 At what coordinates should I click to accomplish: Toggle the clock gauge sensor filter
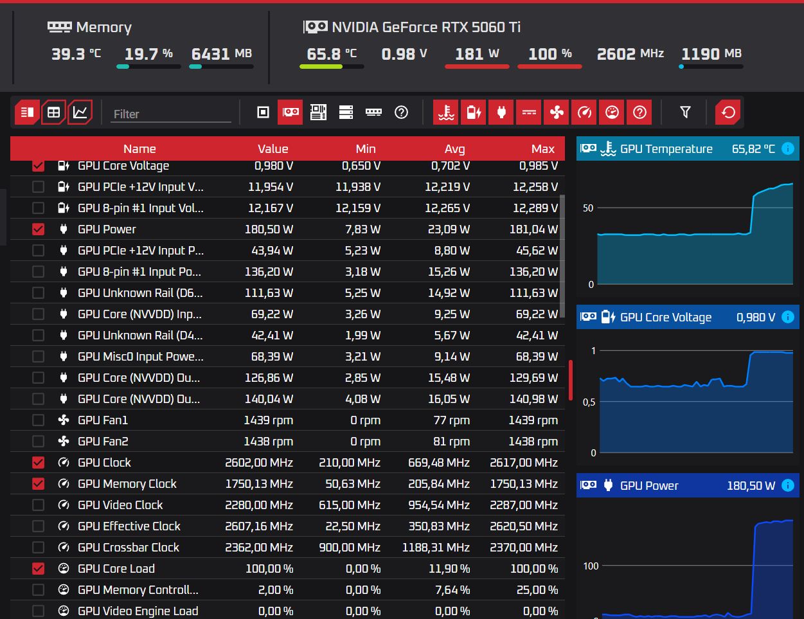pyautogui.click(x=584, y=112)
